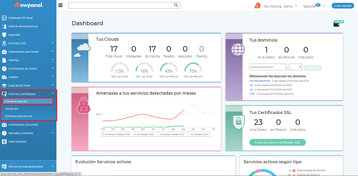Click Crea un nuevo certificado SSL
The image size is (358, 176).
pos(278,143)
